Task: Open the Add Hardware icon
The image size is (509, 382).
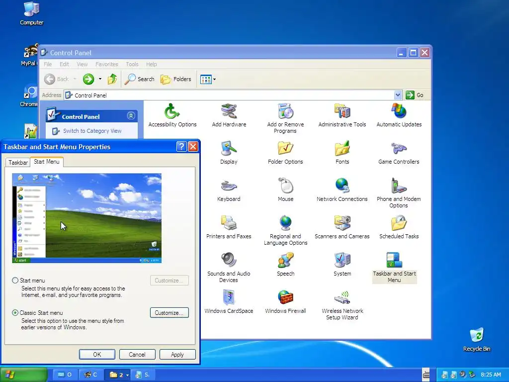Action: click(229, 115)
